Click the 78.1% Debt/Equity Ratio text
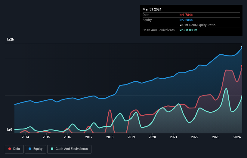This screenshot has width=247, height=158. 197,25
